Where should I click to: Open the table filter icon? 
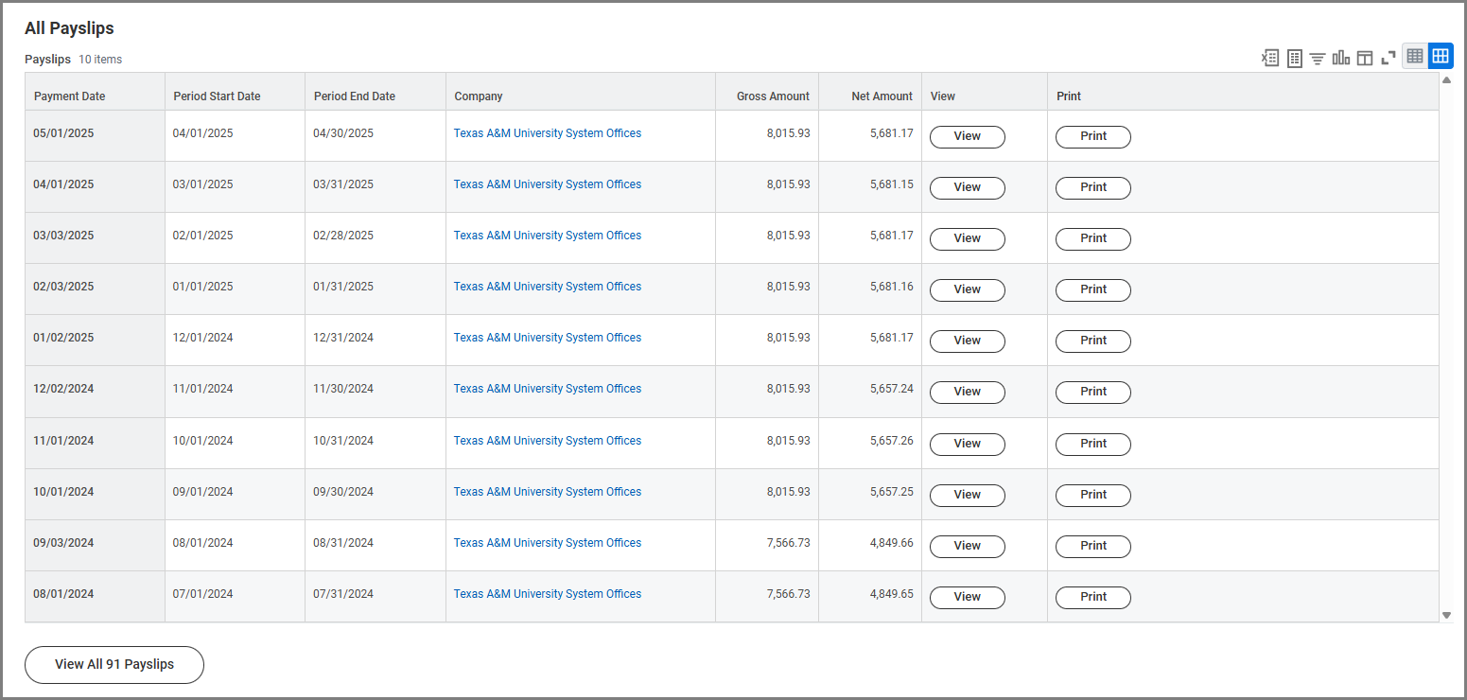1318,58
